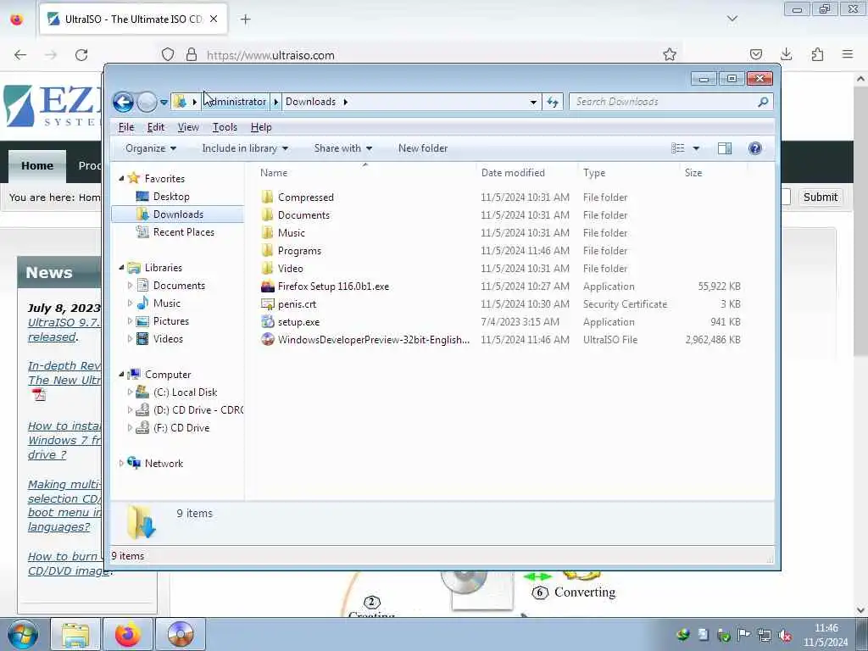Click the taskbar volume muted icon

pyautogui.click(x=785, y=636)
